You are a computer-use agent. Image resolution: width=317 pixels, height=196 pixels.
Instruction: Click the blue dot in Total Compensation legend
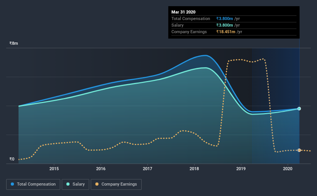point(12,184)
